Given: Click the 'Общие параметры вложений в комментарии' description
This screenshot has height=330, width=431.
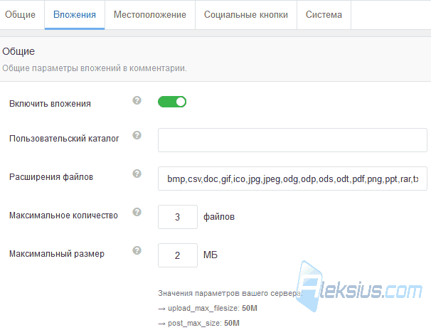Looking at the screenshot, I should tap(95, 68).
